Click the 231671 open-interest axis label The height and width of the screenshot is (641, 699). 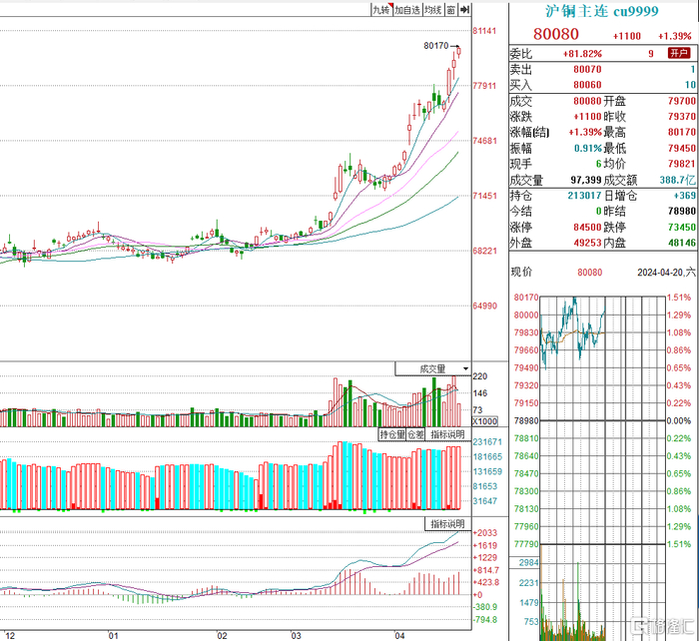click(487, 441)
